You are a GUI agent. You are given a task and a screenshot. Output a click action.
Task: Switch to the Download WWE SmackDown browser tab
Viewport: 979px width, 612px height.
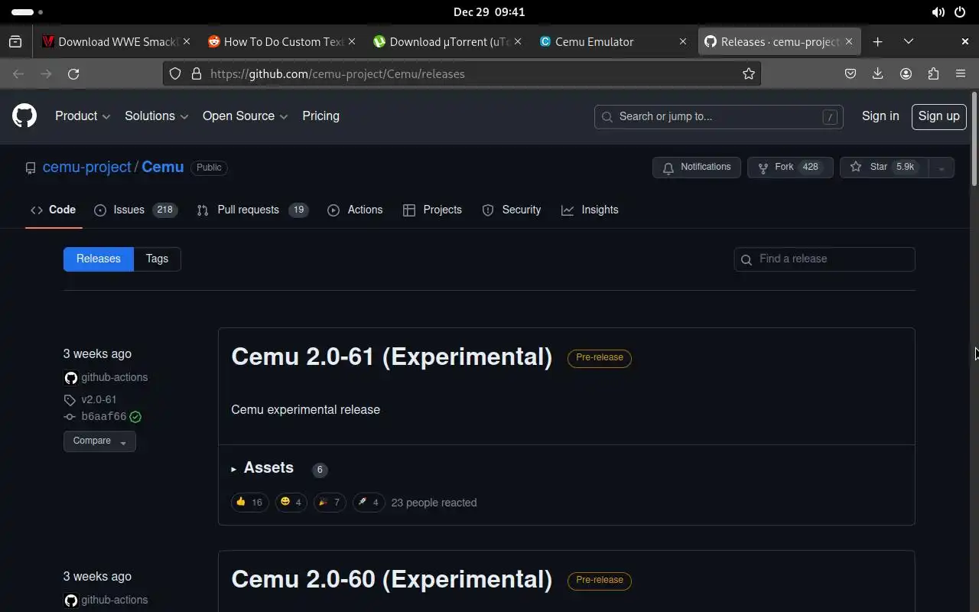coord(116,41)
